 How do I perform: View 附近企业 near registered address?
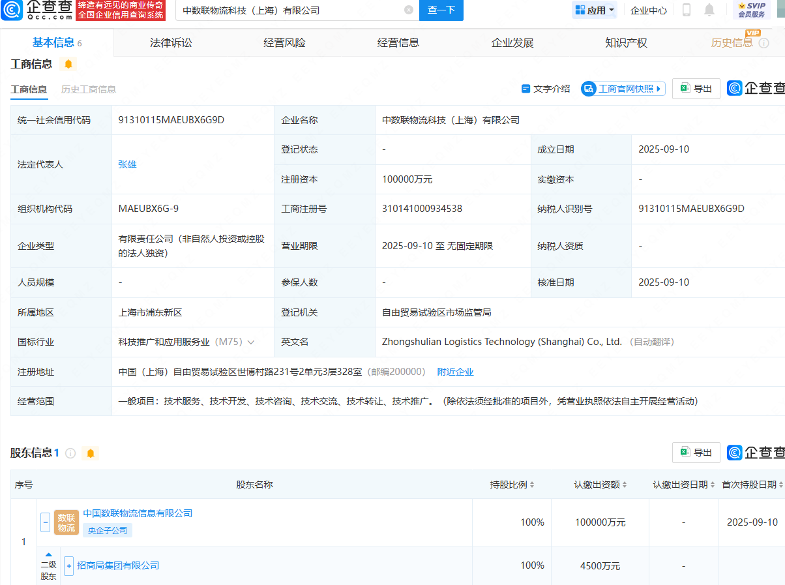click(455, 372)
